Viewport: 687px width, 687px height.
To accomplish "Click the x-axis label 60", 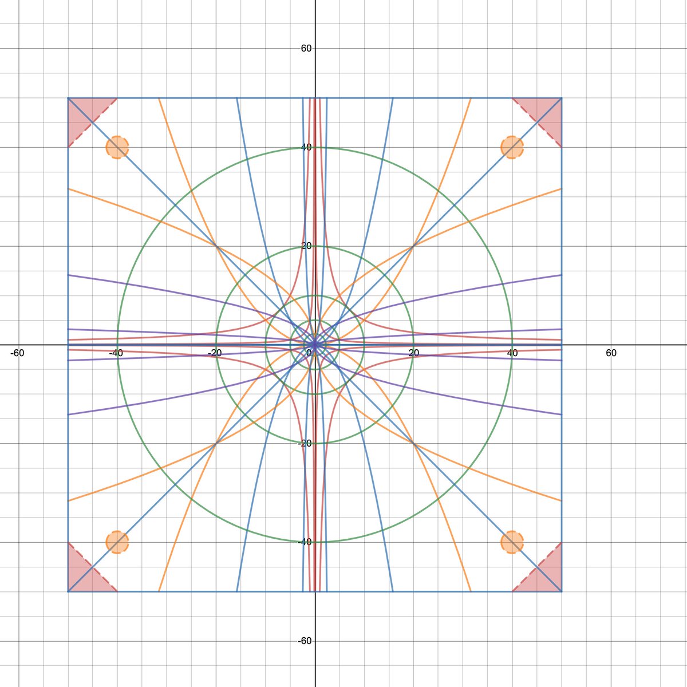I will pyautogui.click(x=611, y=353).
